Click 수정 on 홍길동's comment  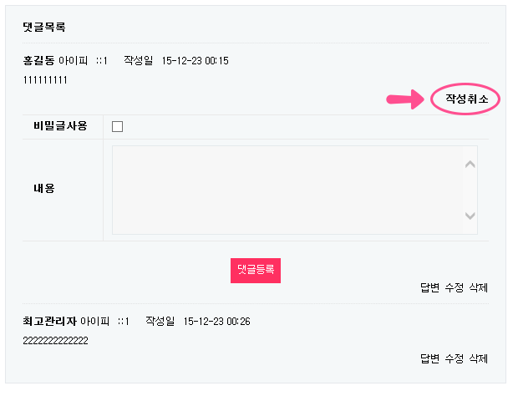point(455,288)
